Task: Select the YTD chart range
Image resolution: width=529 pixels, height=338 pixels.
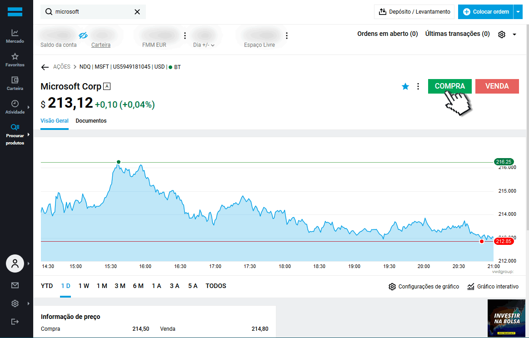Action: (x=47, y=286)
